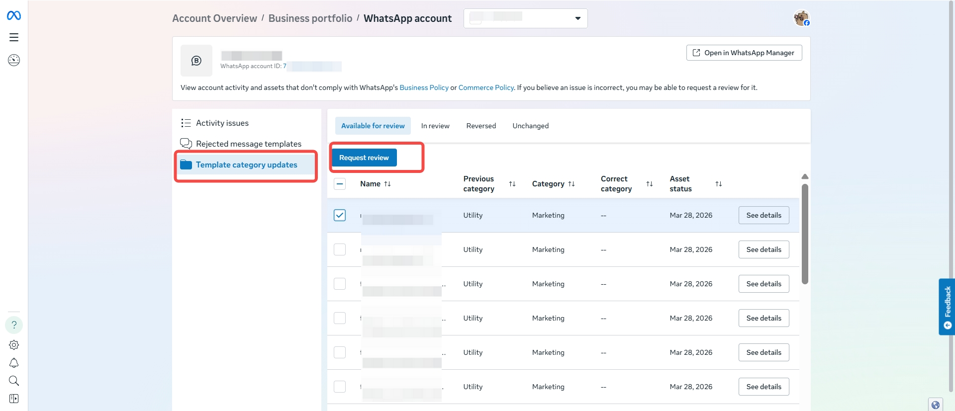The height and width of the screenshot is (411, 955).
Task: Open the Business Policy link
Action: [x=424, y=87]
